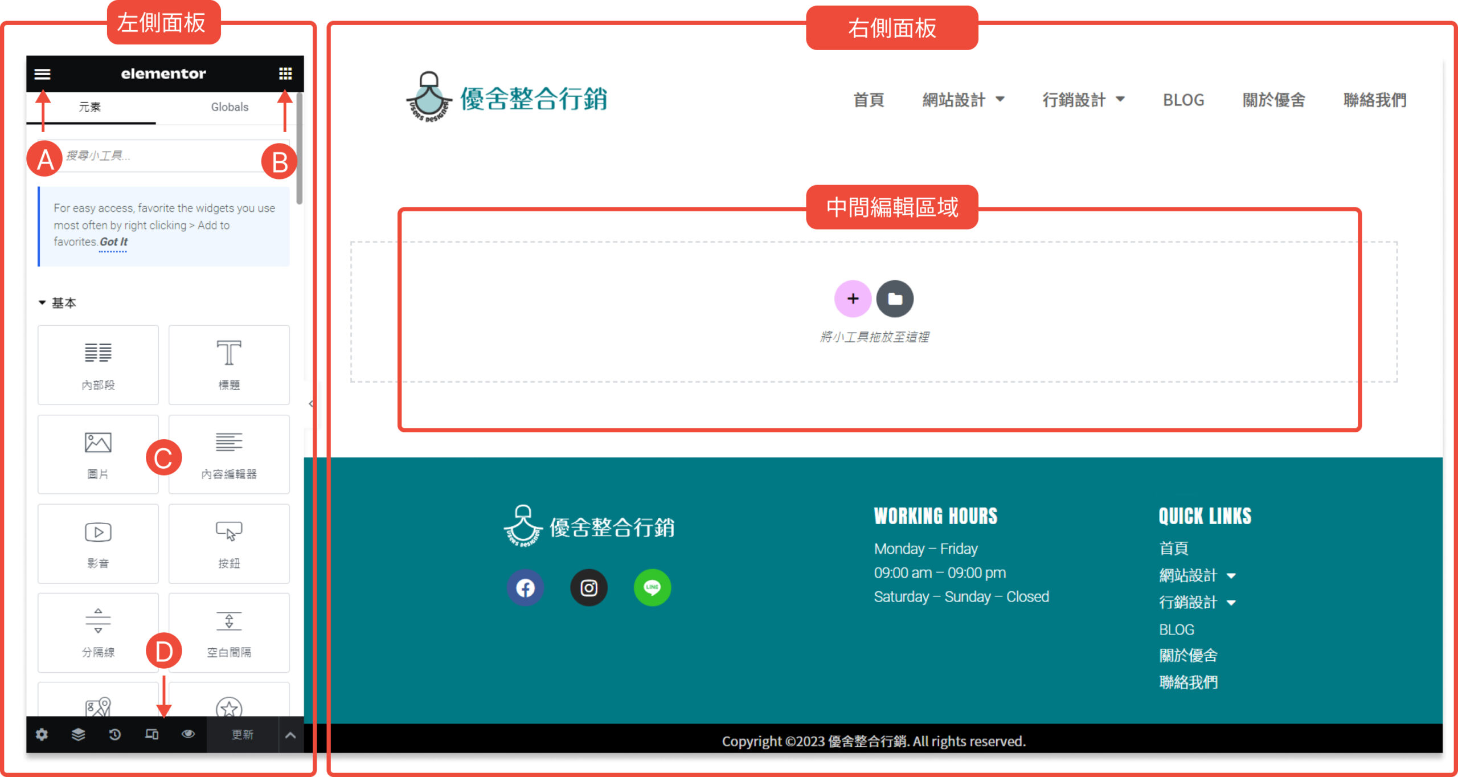Open the Navigator layers icon
The image size is (1458, 777).
pos(78,734)
